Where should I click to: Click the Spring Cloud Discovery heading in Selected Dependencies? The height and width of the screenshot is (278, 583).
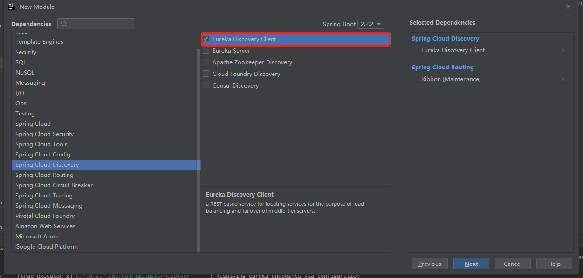click(x=445, y=39)
